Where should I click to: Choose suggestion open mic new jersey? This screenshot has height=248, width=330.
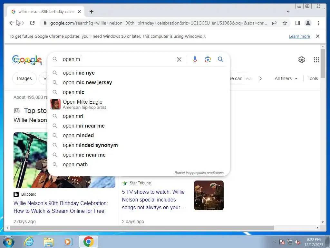point(139,82)
